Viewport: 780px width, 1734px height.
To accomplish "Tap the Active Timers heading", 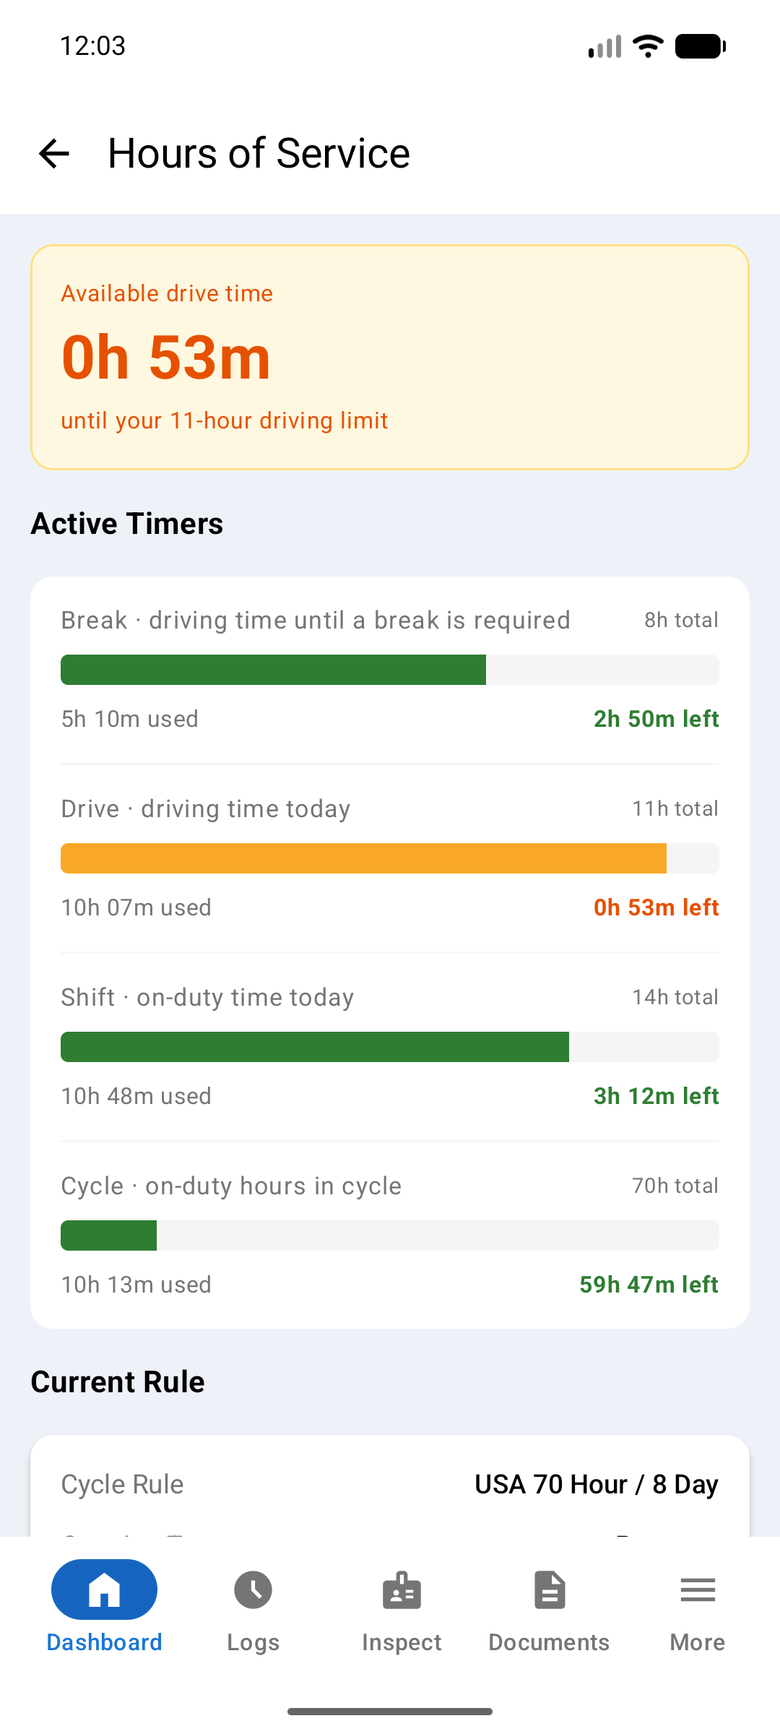I will [x=127, y=524].
